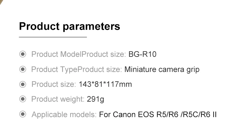The image size is (236, 131).
Task: Click the bullet beside Product Model row
Action: tap(22, 54)
